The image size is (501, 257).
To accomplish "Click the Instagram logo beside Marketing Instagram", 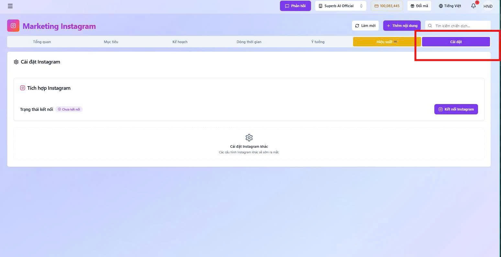I will coord(13,26).
